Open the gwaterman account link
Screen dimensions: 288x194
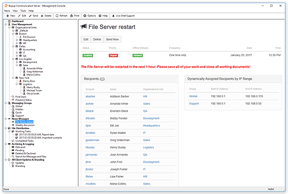pyautogui.click(x=92, y=140)
